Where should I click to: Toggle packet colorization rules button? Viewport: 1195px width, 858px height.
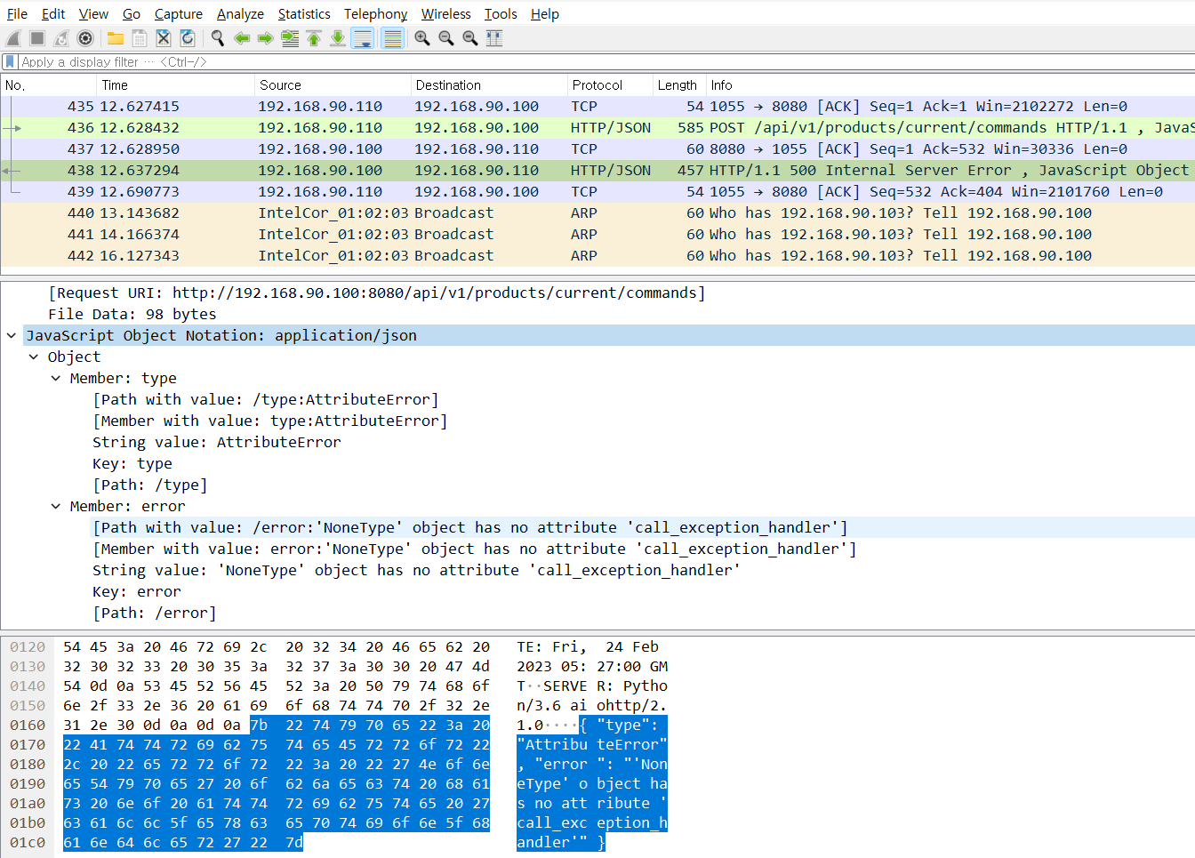click(x=392, y=38)
